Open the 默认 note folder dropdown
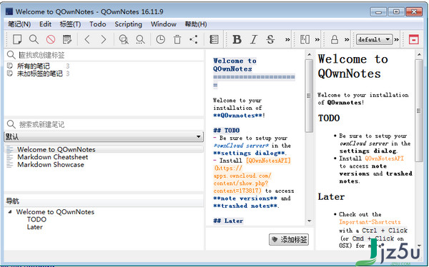This screenshot has width=429, height=267. click(x=104, y=136)
